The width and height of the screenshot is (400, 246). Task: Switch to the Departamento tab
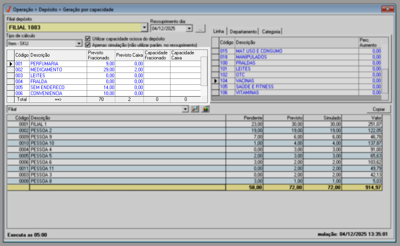point(243,32)
